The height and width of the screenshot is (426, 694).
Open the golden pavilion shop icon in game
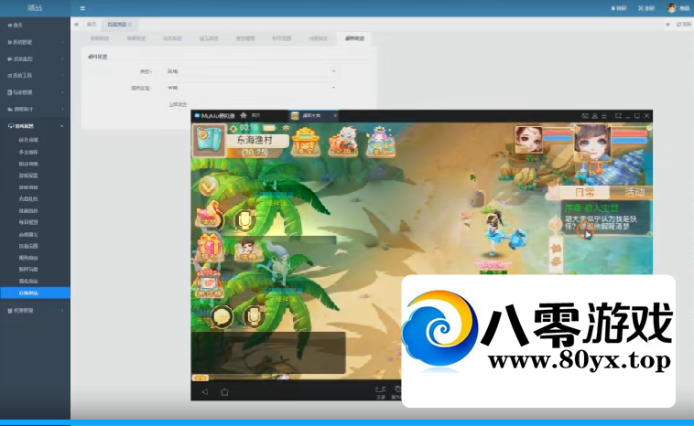[306, 142]
